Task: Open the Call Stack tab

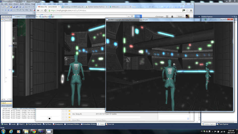Action: (47, 124)
